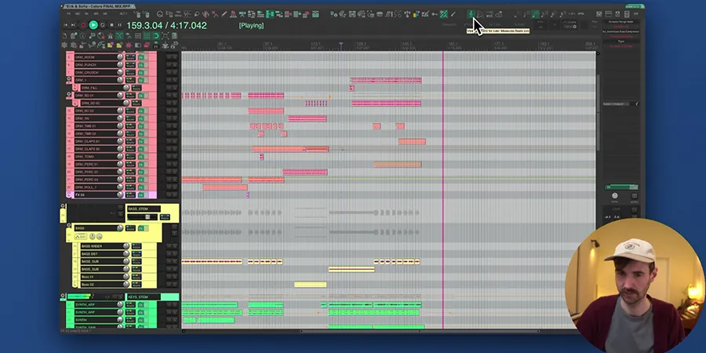Select the yellow media item on Boss 02 track
Image resolution: width=706 pixels, height=353 pixels.
click(x=310, y=285)
